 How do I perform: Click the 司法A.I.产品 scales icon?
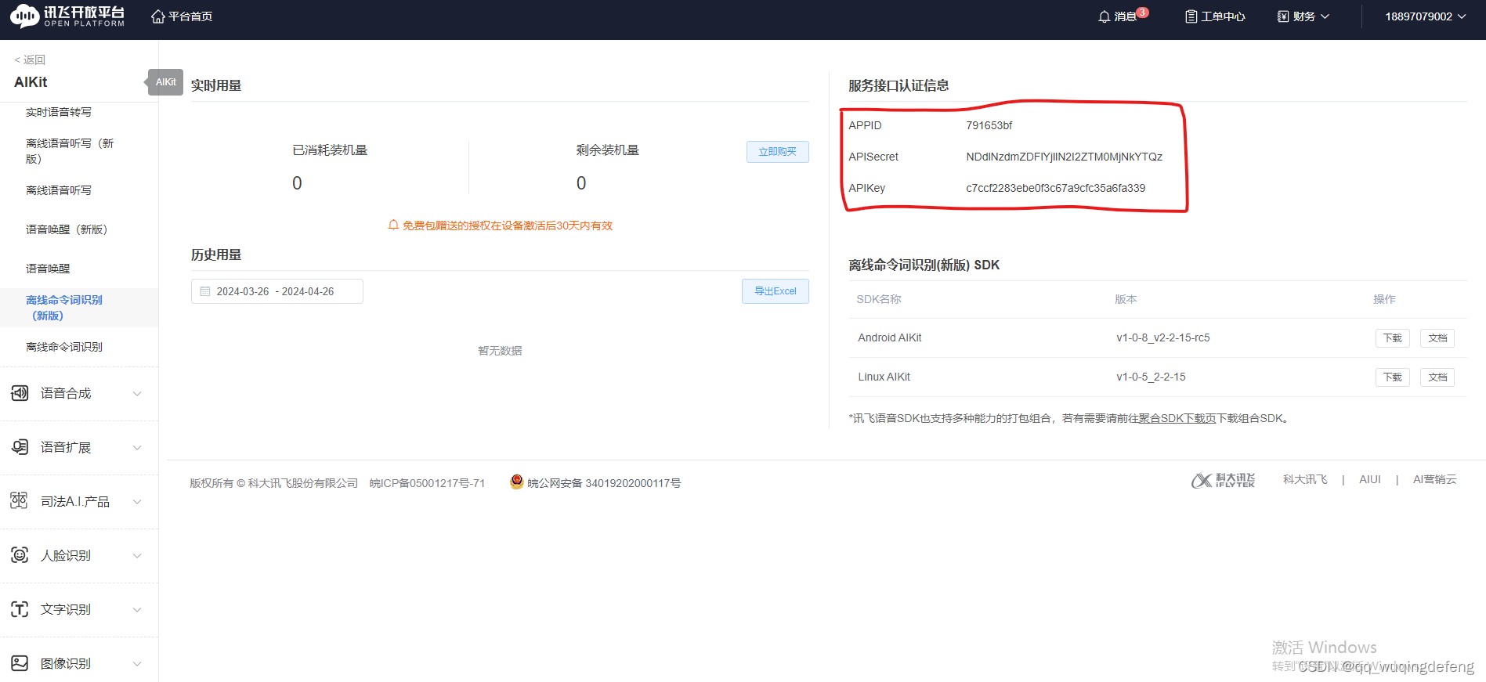pyautogui.click(x=20, y=501)
